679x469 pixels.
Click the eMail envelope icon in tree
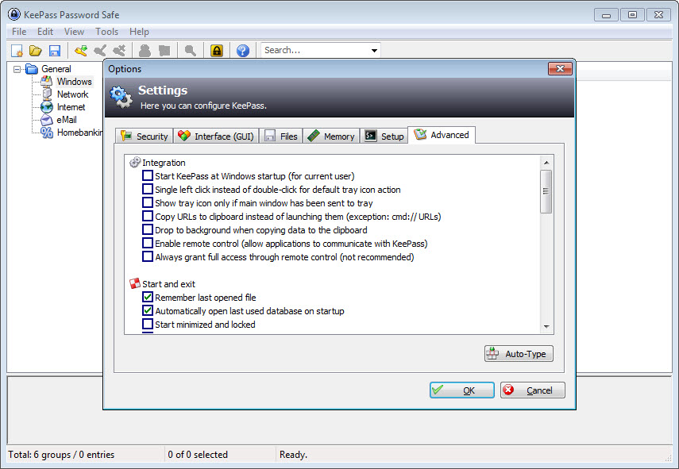pos(46,120)
